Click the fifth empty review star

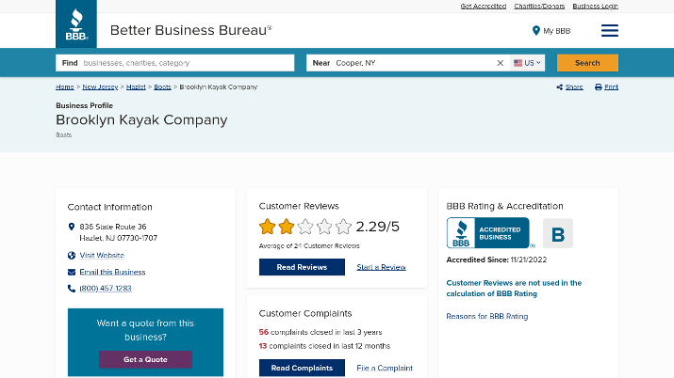[x=343, y=227]
